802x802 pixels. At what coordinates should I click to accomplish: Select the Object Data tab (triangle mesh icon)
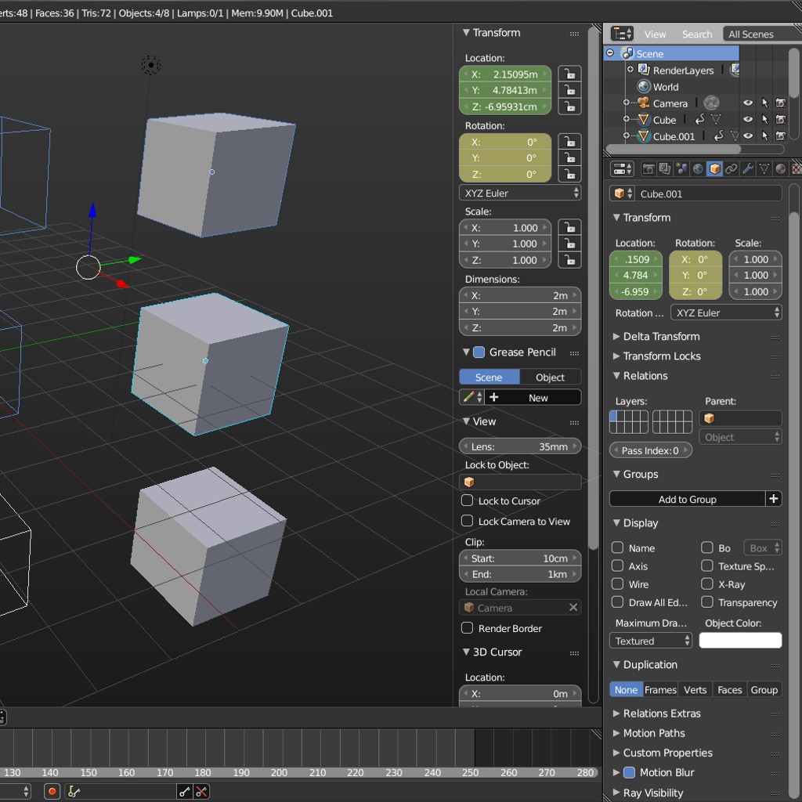[x=765, y=168]
